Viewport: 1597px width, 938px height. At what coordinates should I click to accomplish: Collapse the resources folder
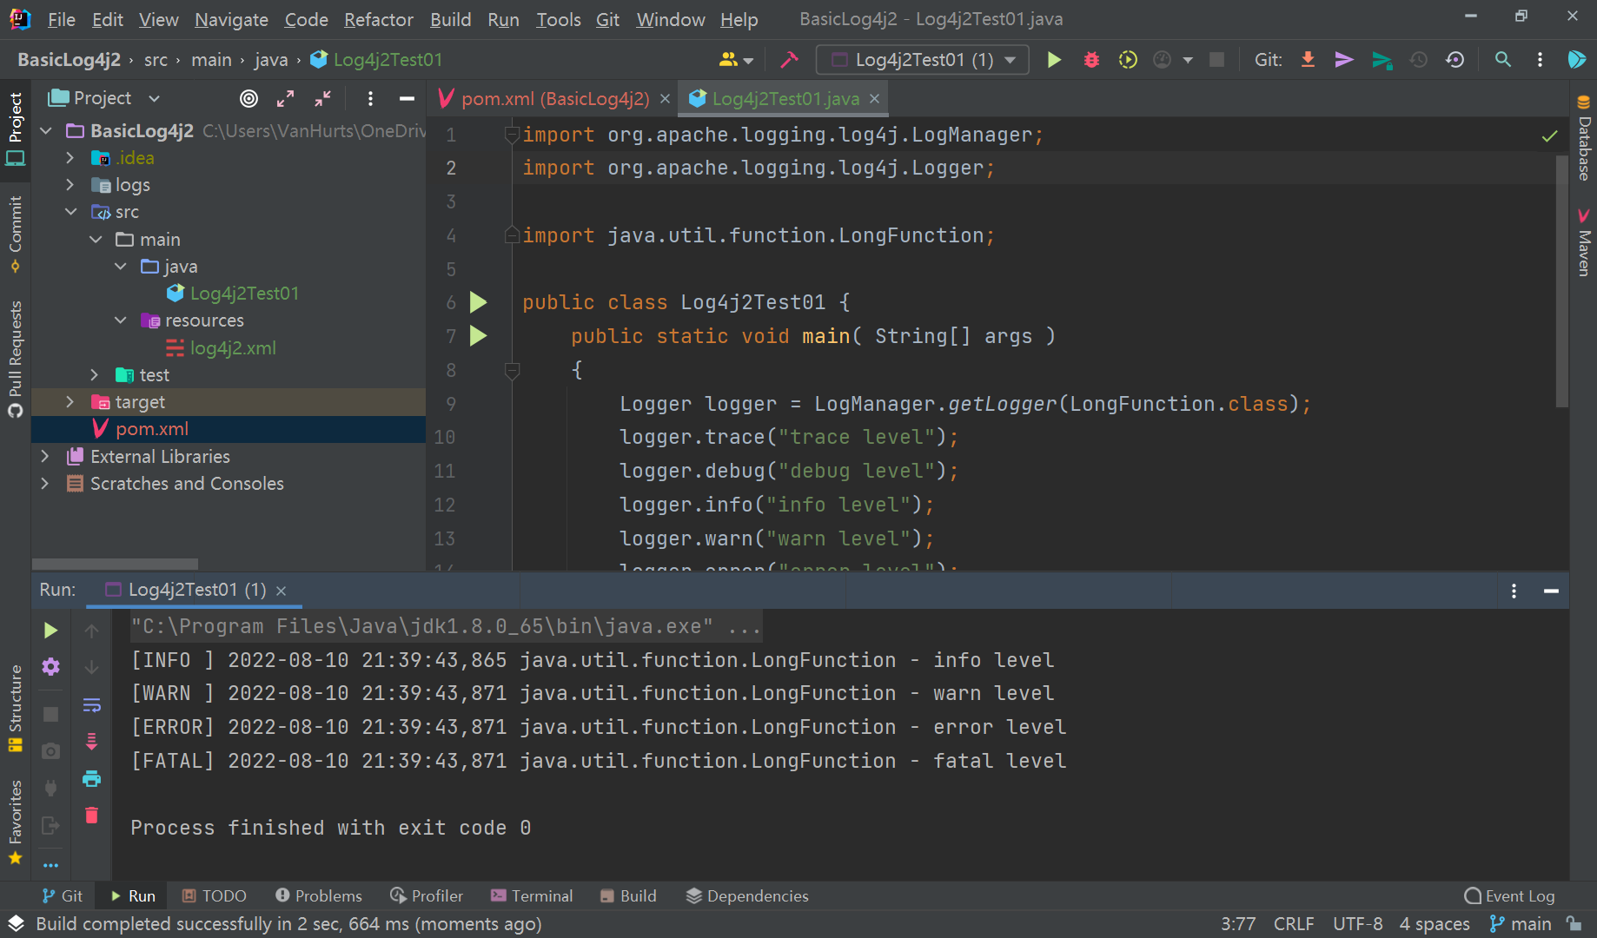coord(120,320)
